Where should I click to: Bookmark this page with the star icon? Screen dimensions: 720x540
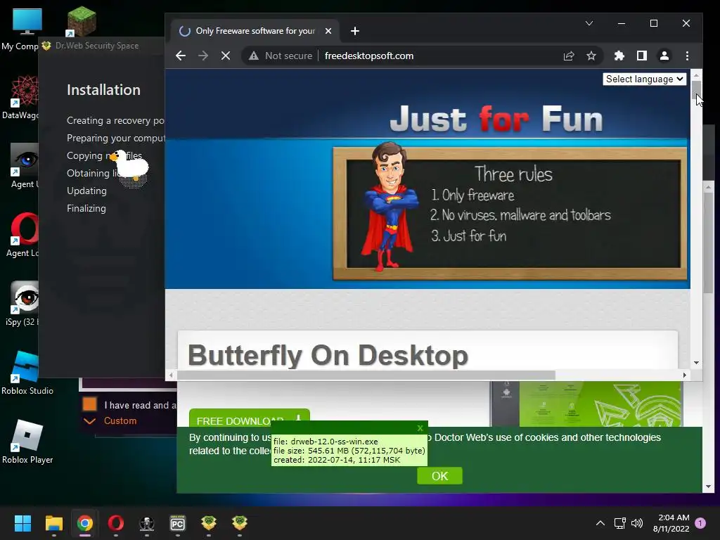(x=591, y=56)
